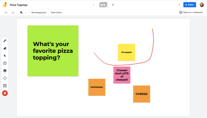Expand the frame bar showing 1/2
Image resolution: width=207 pixels, height=118 pixels.
(103, 5)
